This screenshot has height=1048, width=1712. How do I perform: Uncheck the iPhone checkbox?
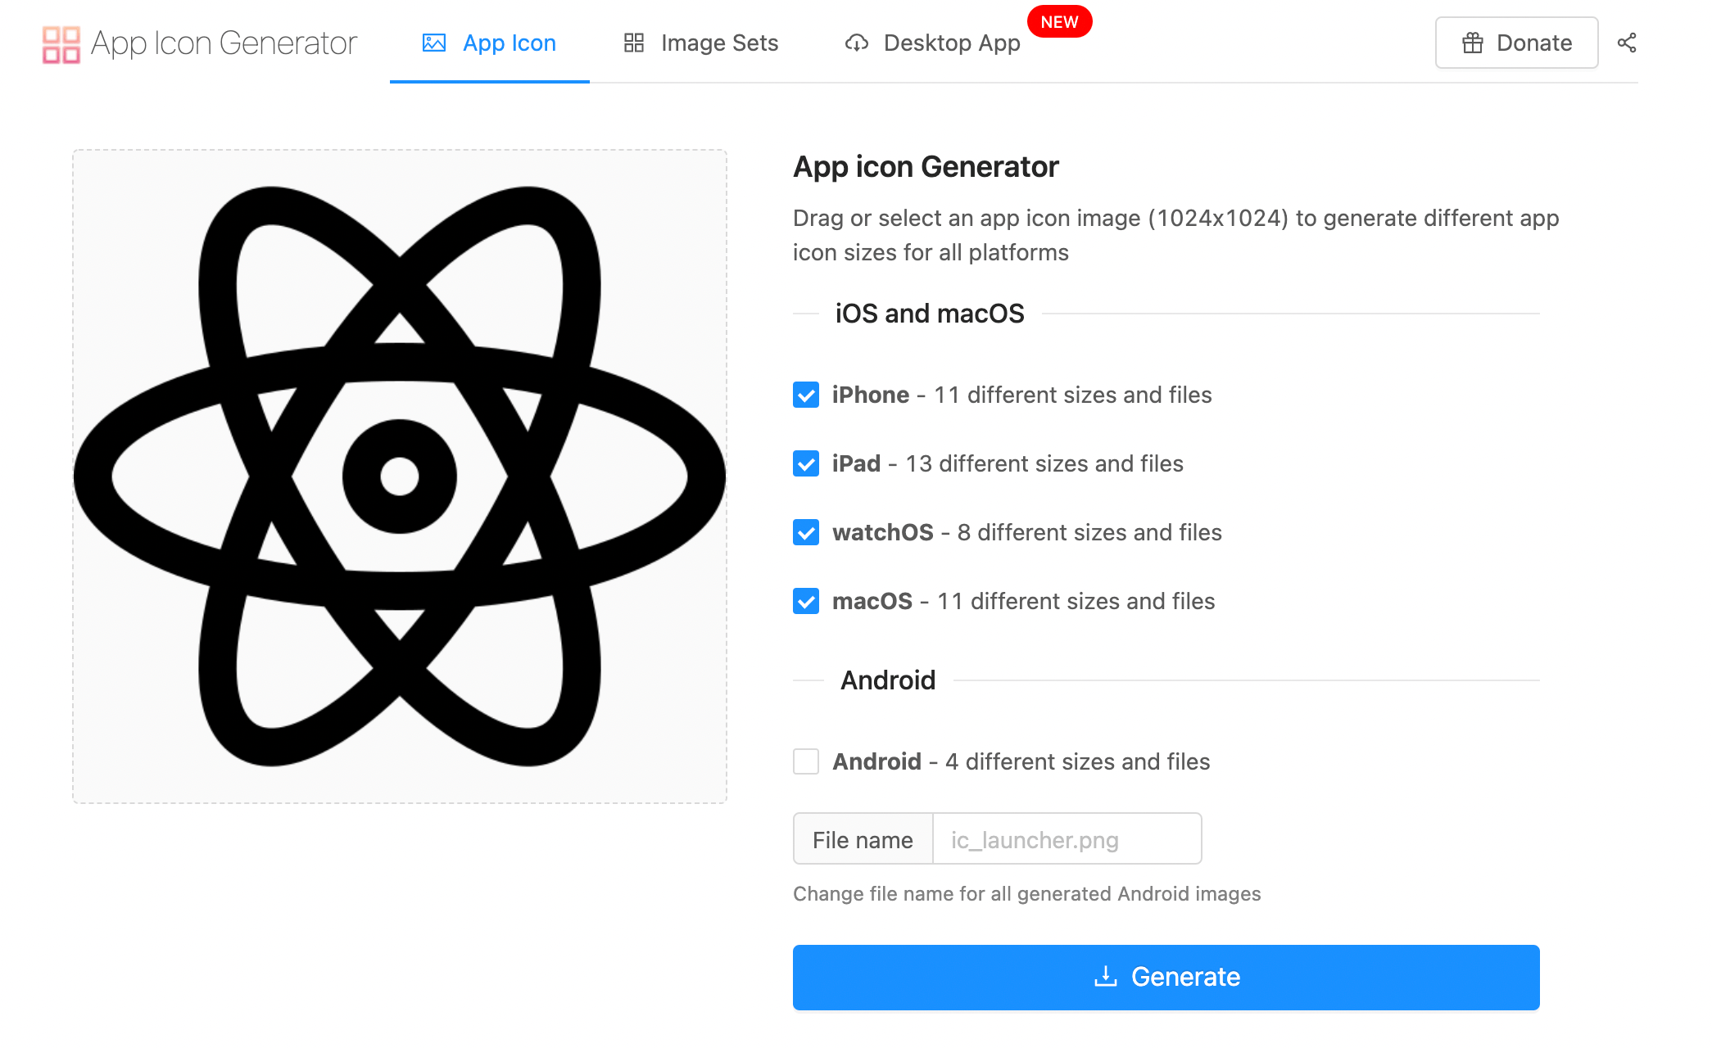pos(806,395)
